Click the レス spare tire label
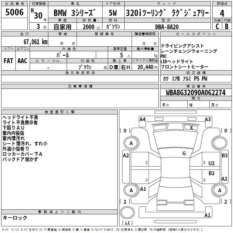The width and height of the screenshot is (233, 233). point(127,223)
